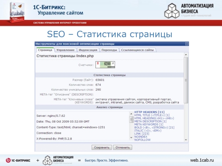Click the 'Date: Thu, 08 Oct 2009' line
Screen dimensions: 222x166
[63, 121]
